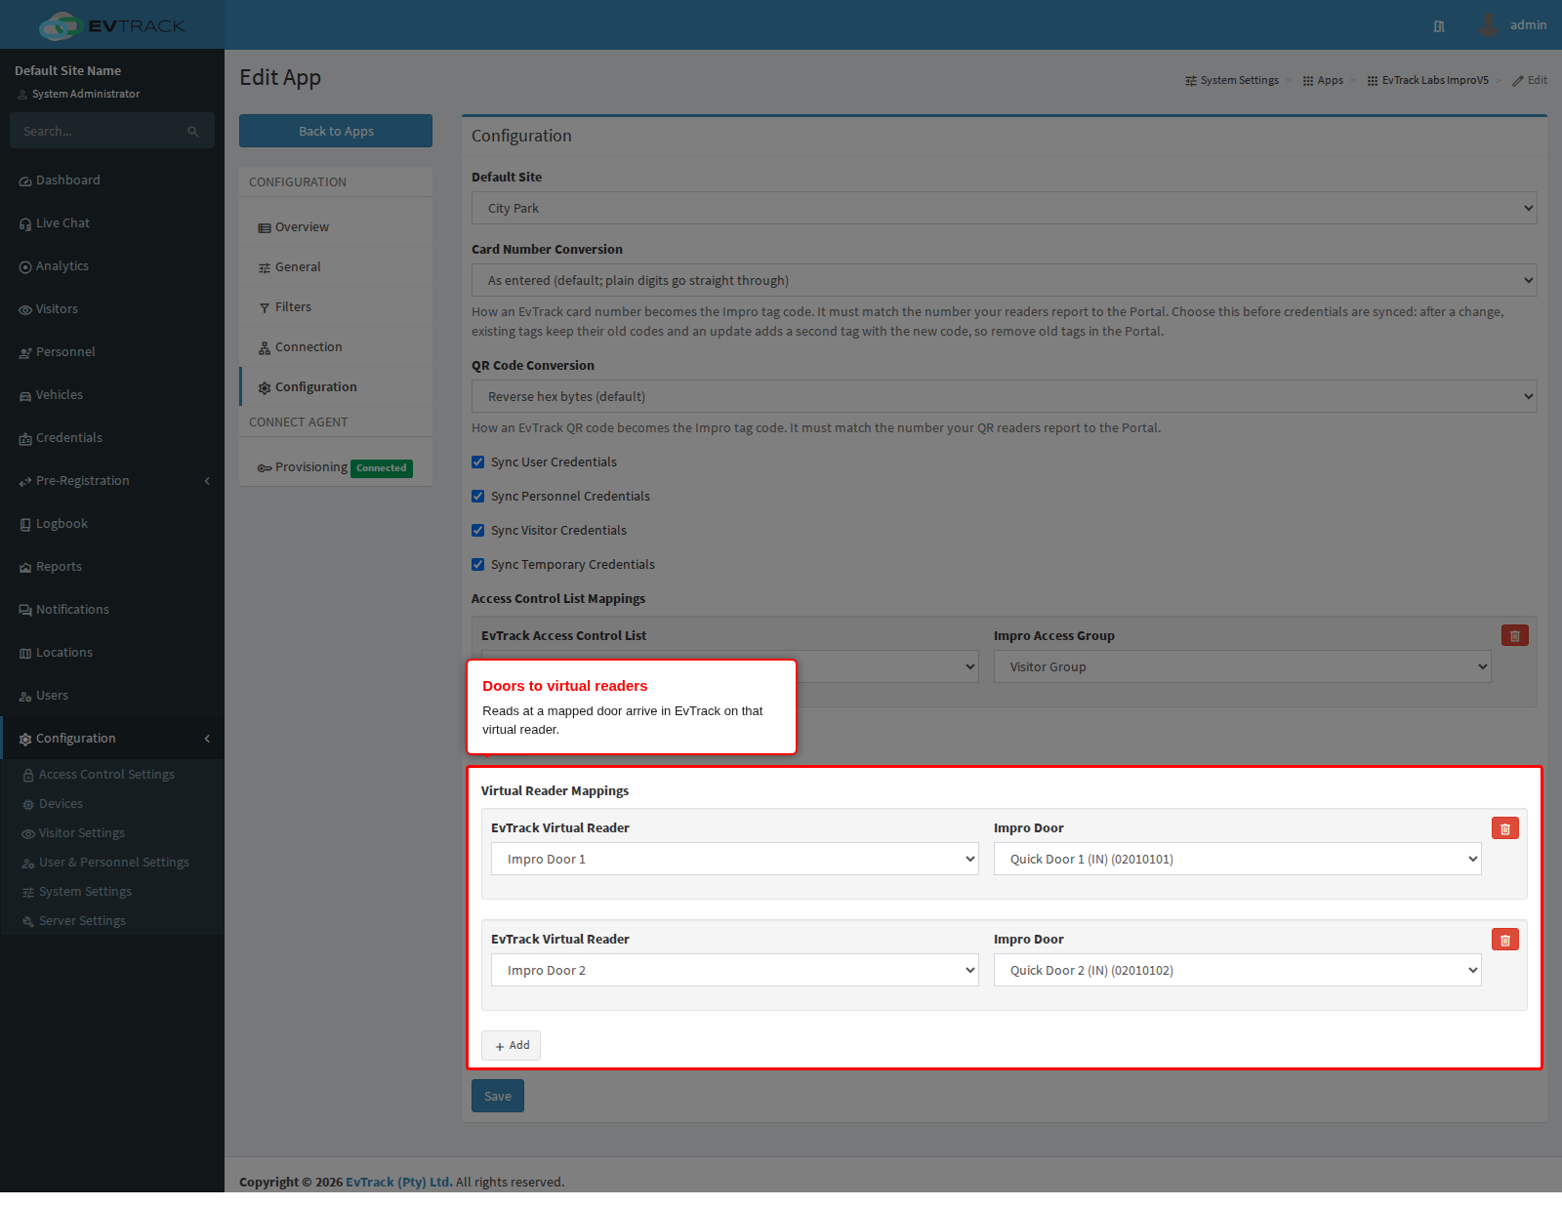Switch to the Connection tab

click(336, 347)
